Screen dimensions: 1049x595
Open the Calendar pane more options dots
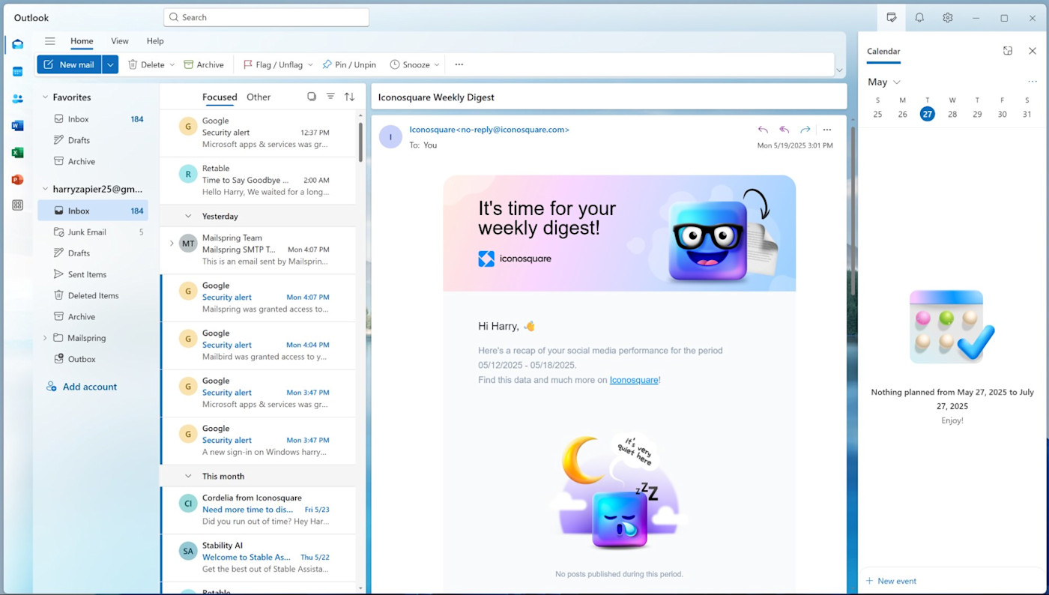click(x=1033, y=82)
